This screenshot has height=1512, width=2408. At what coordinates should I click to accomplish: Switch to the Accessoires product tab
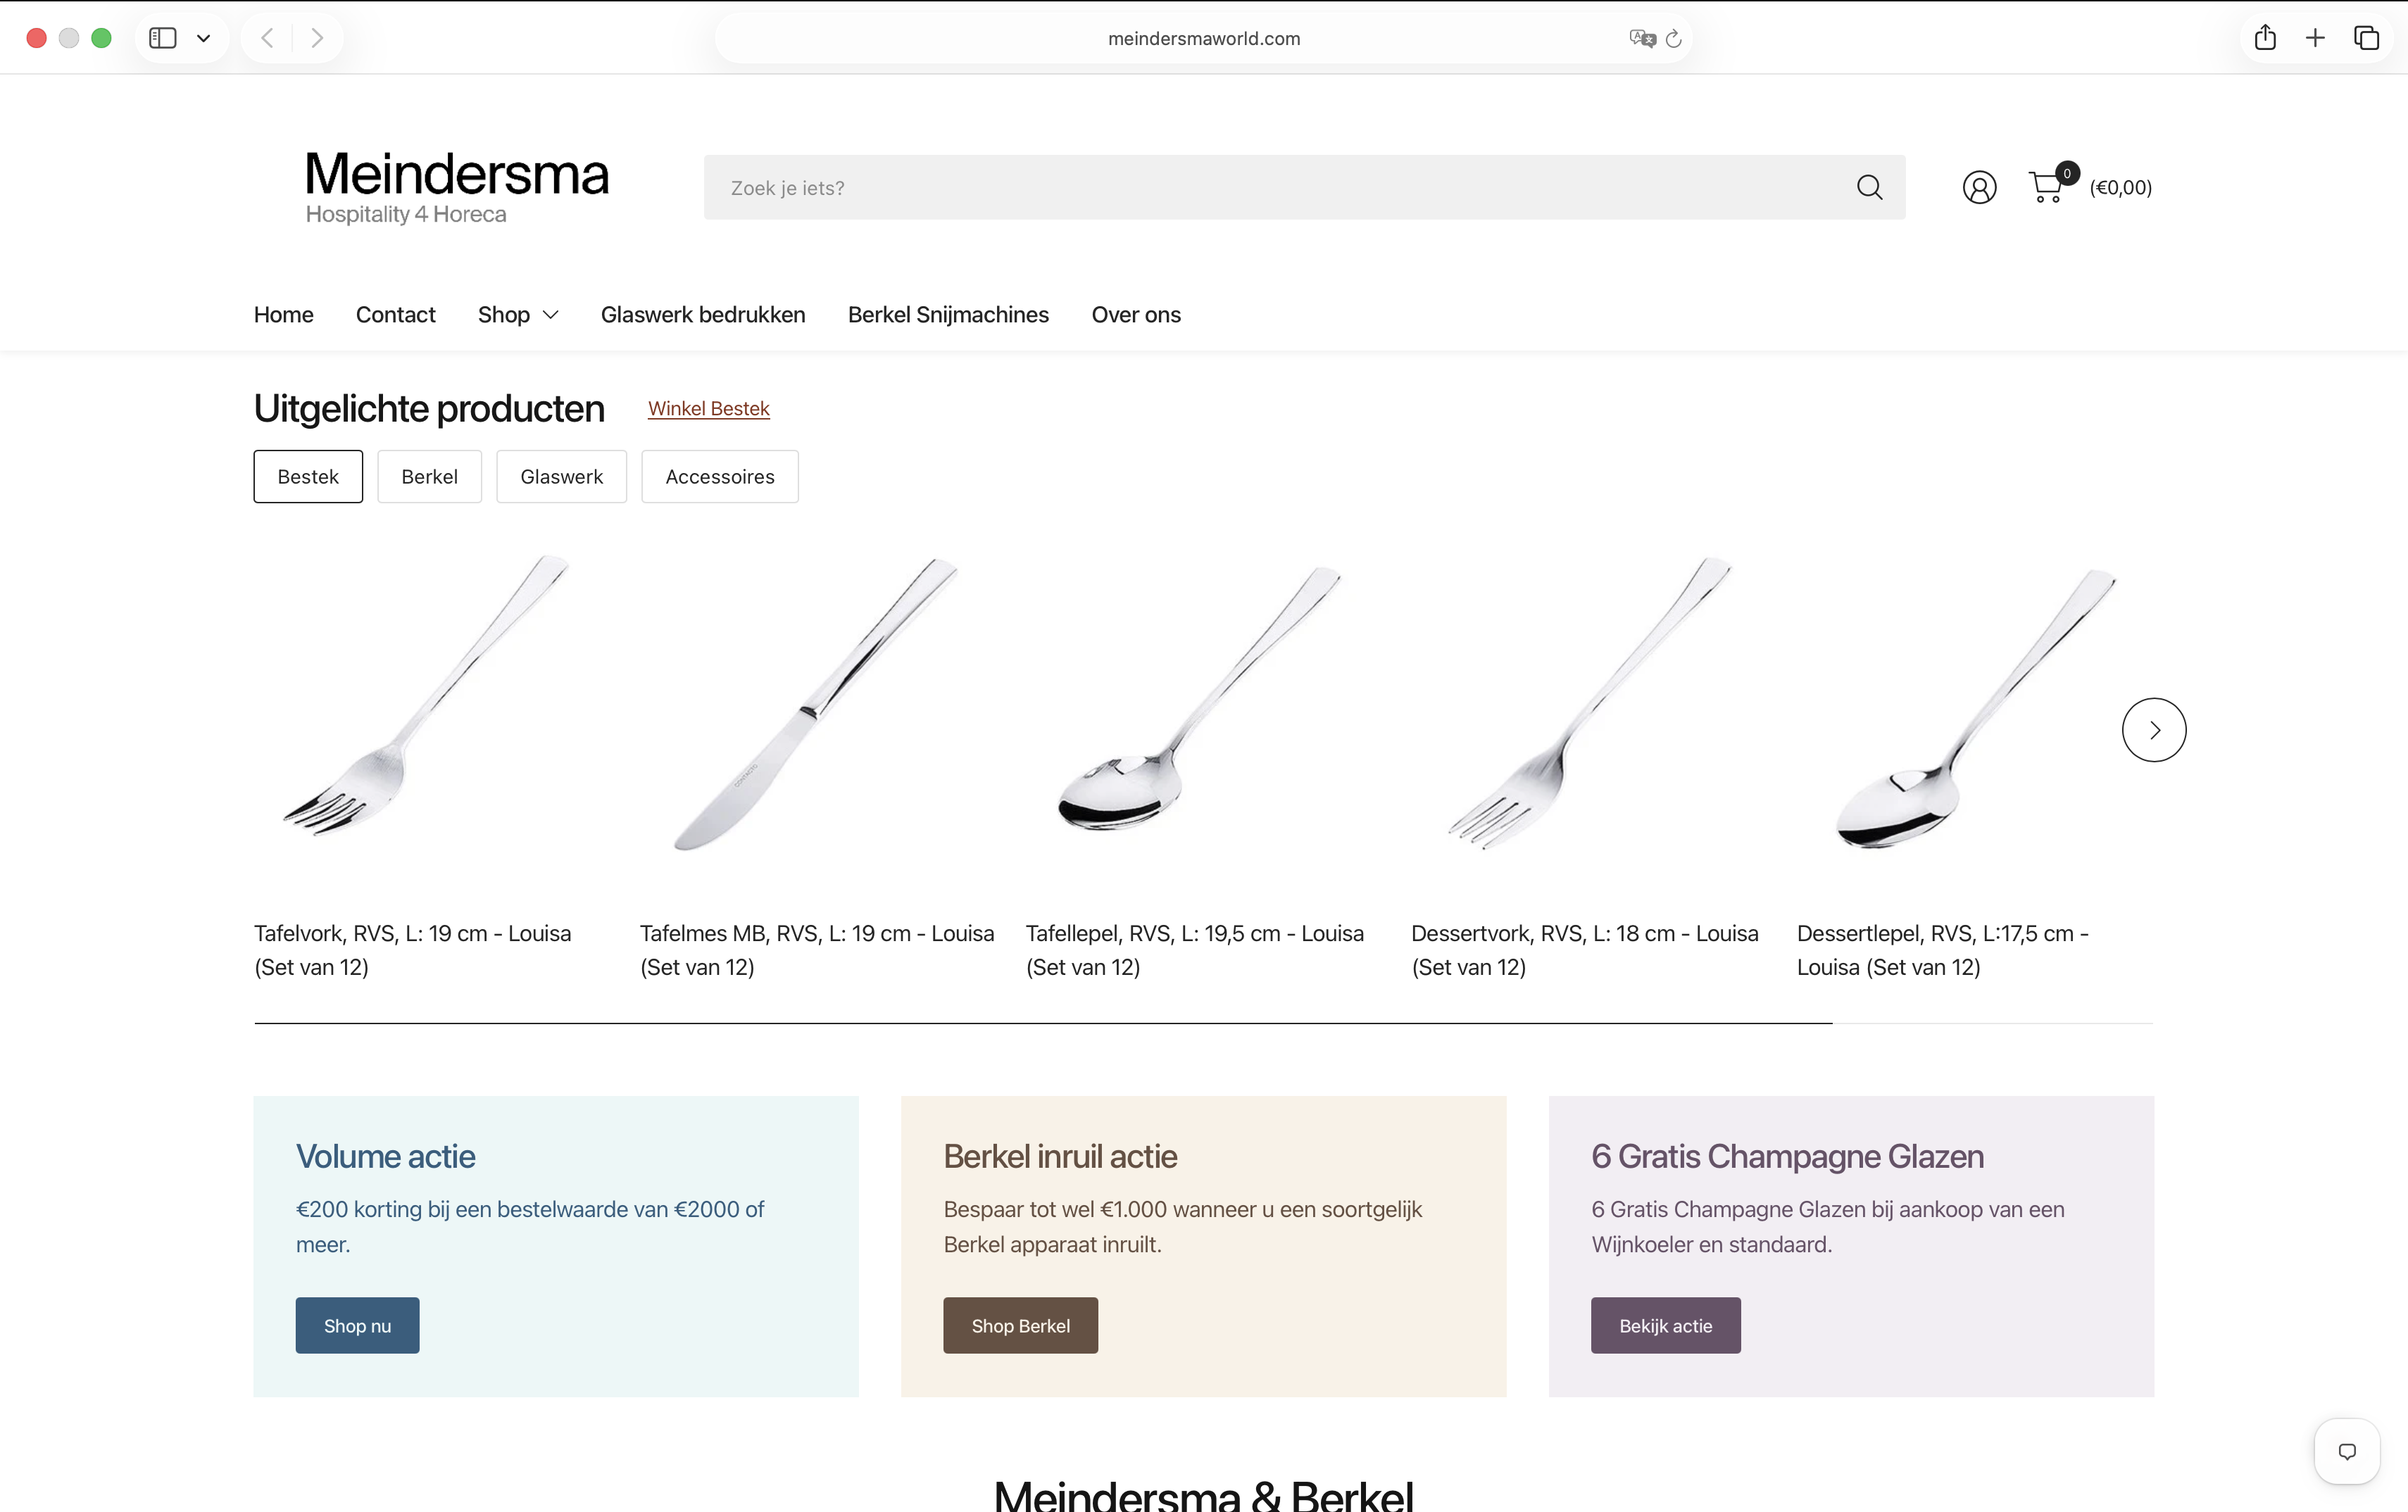(x=720, y=477)
